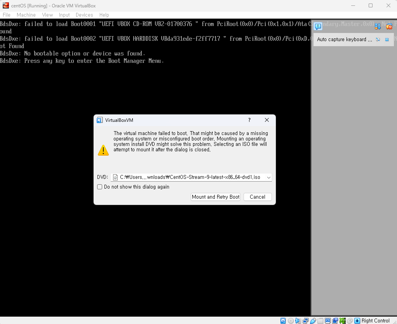The height and width of the screenshot is (324, 397).
Task: Dismiss the Auto capture keyboard notification
Action: point(387,40)
